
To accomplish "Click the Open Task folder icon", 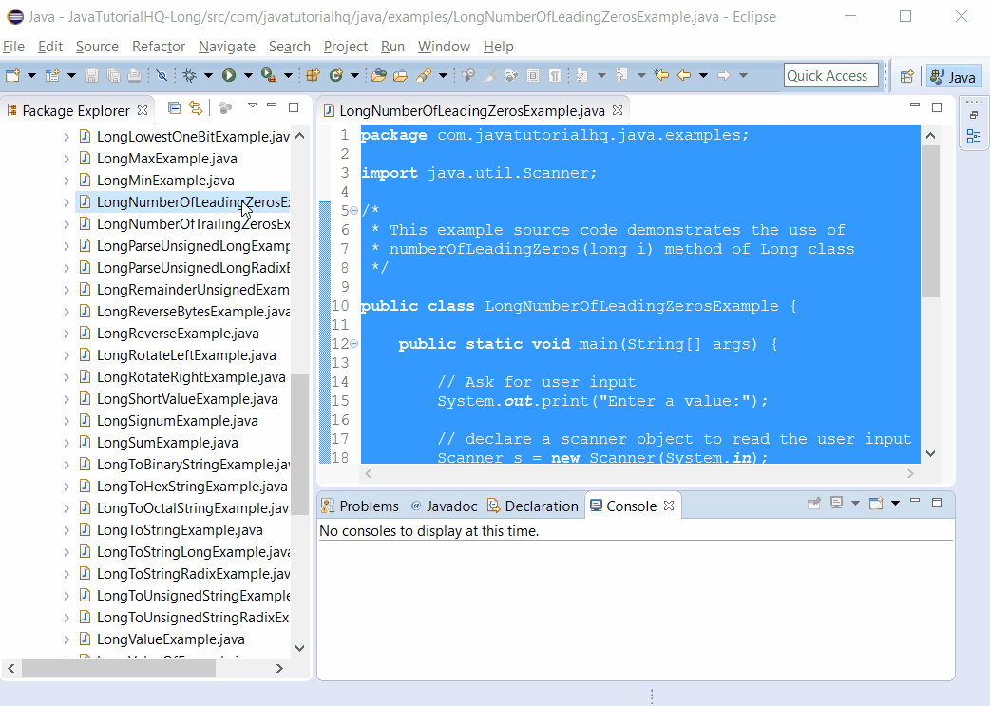I will tap(400, 76).
